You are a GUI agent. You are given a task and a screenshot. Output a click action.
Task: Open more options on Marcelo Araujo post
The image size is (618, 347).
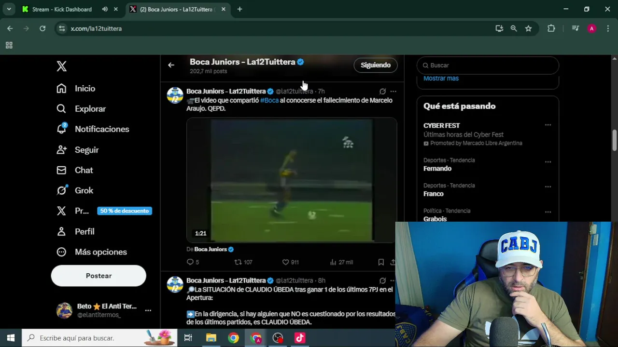[393, 91]
